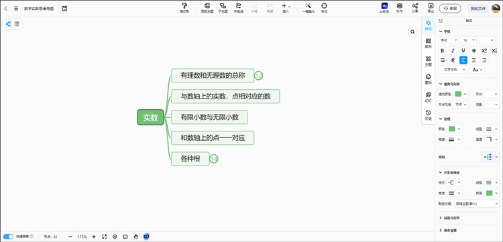503x242 pixels.
Task: Select the hand pan tool
Action: click(x=135, y=237)
